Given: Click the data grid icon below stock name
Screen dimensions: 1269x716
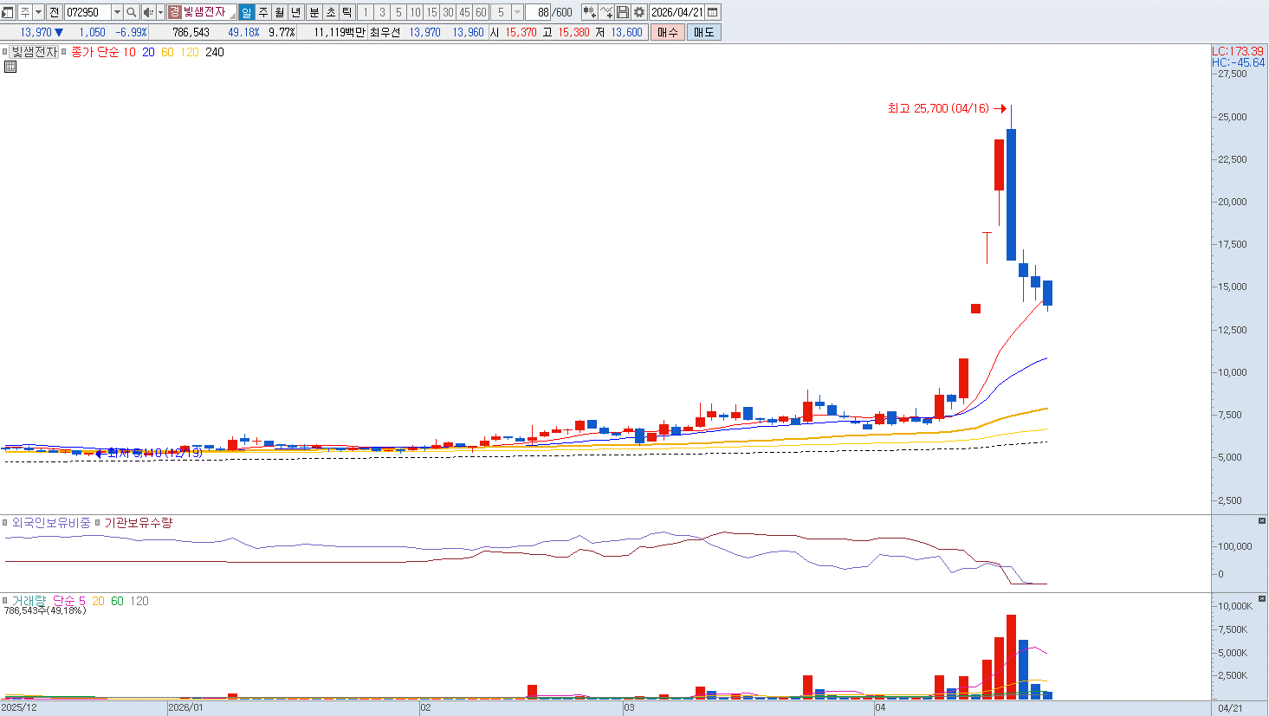Looking at the screenshot, I should (10, 67).
